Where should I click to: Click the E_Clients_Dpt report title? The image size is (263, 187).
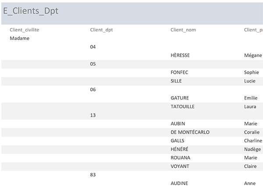pos(31,11)
